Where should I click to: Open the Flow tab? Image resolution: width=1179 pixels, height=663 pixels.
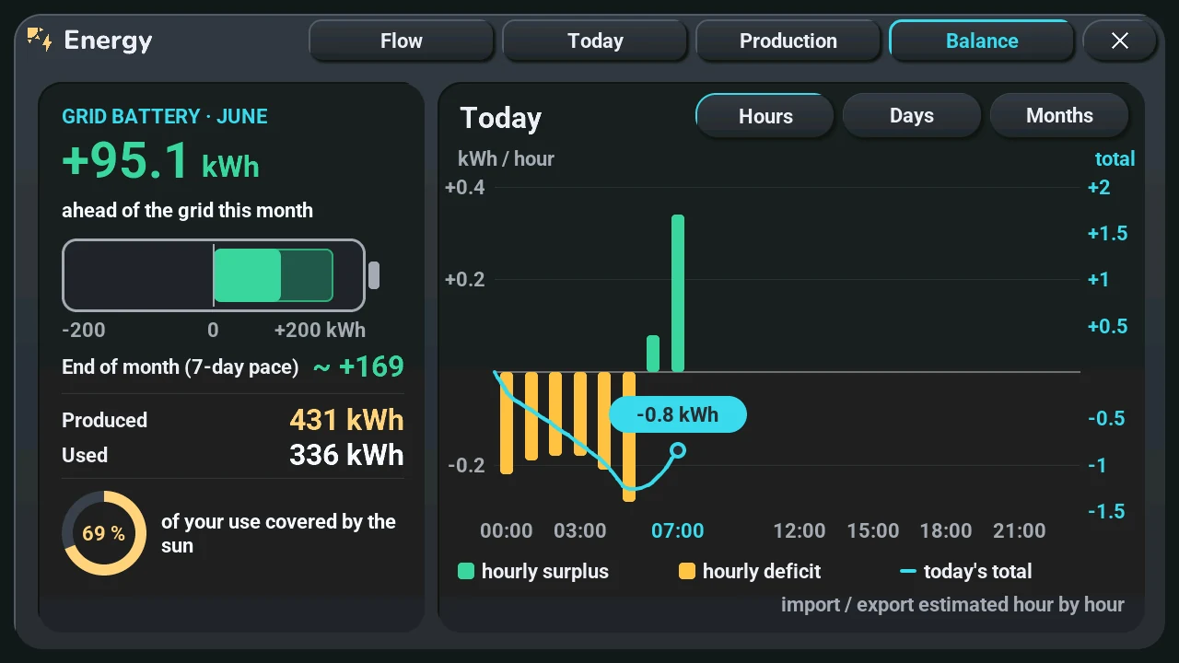click(x=402, y=41)
